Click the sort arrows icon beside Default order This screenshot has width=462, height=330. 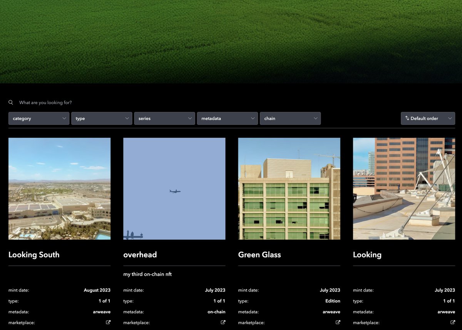click(407, 118)
